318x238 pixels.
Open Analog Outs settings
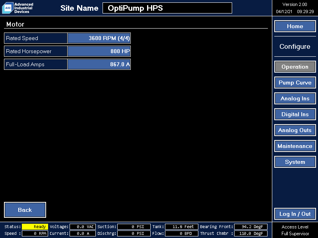click(295, 130)
